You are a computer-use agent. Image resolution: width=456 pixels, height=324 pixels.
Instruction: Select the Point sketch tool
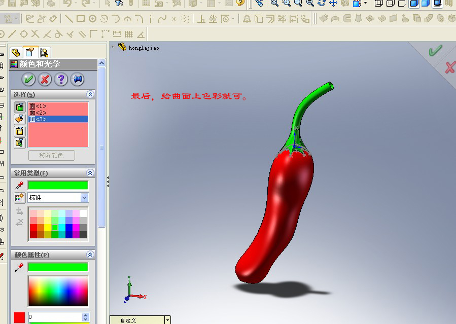[174, 19]
